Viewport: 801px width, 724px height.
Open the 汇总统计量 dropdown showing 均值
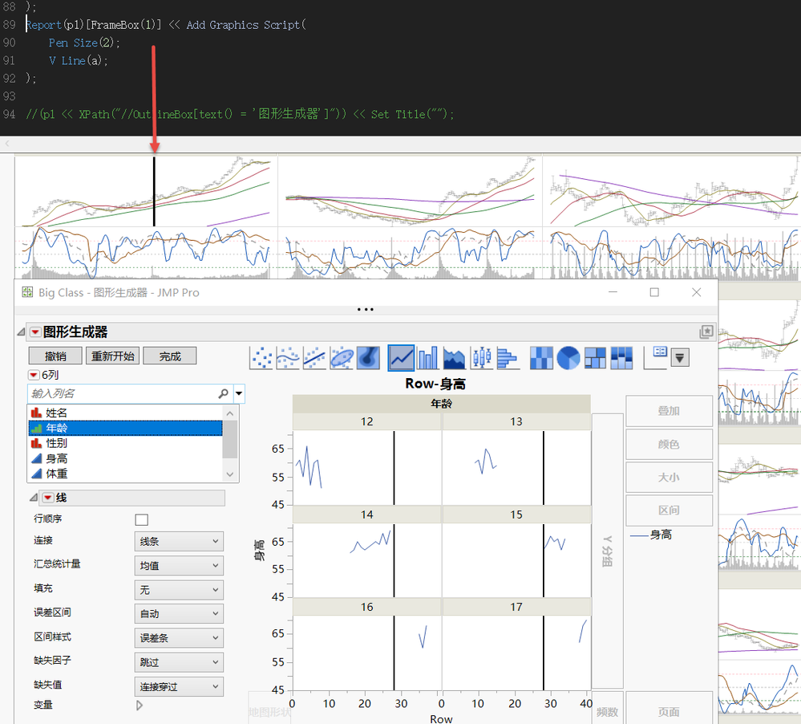tap(178, 566)
